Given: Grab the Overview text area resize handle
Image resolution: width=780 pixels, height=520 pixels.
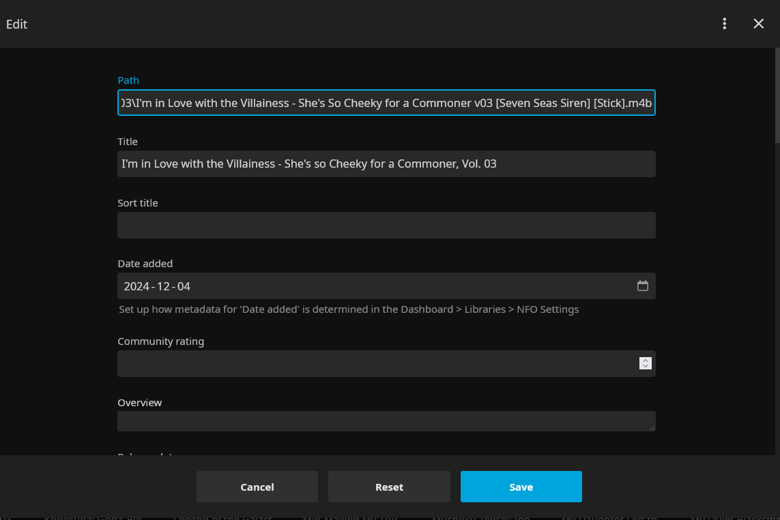Looking at the screenshot, I should (652, 427).
